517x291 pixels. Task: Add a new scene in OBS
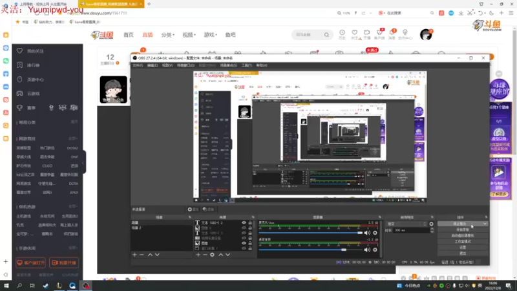point(134,255)
